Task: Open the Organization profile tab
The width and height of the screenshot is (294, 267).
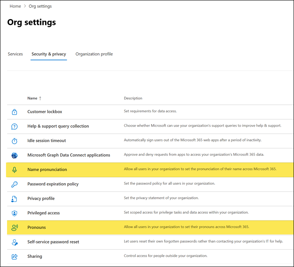Action: point(94,54)
